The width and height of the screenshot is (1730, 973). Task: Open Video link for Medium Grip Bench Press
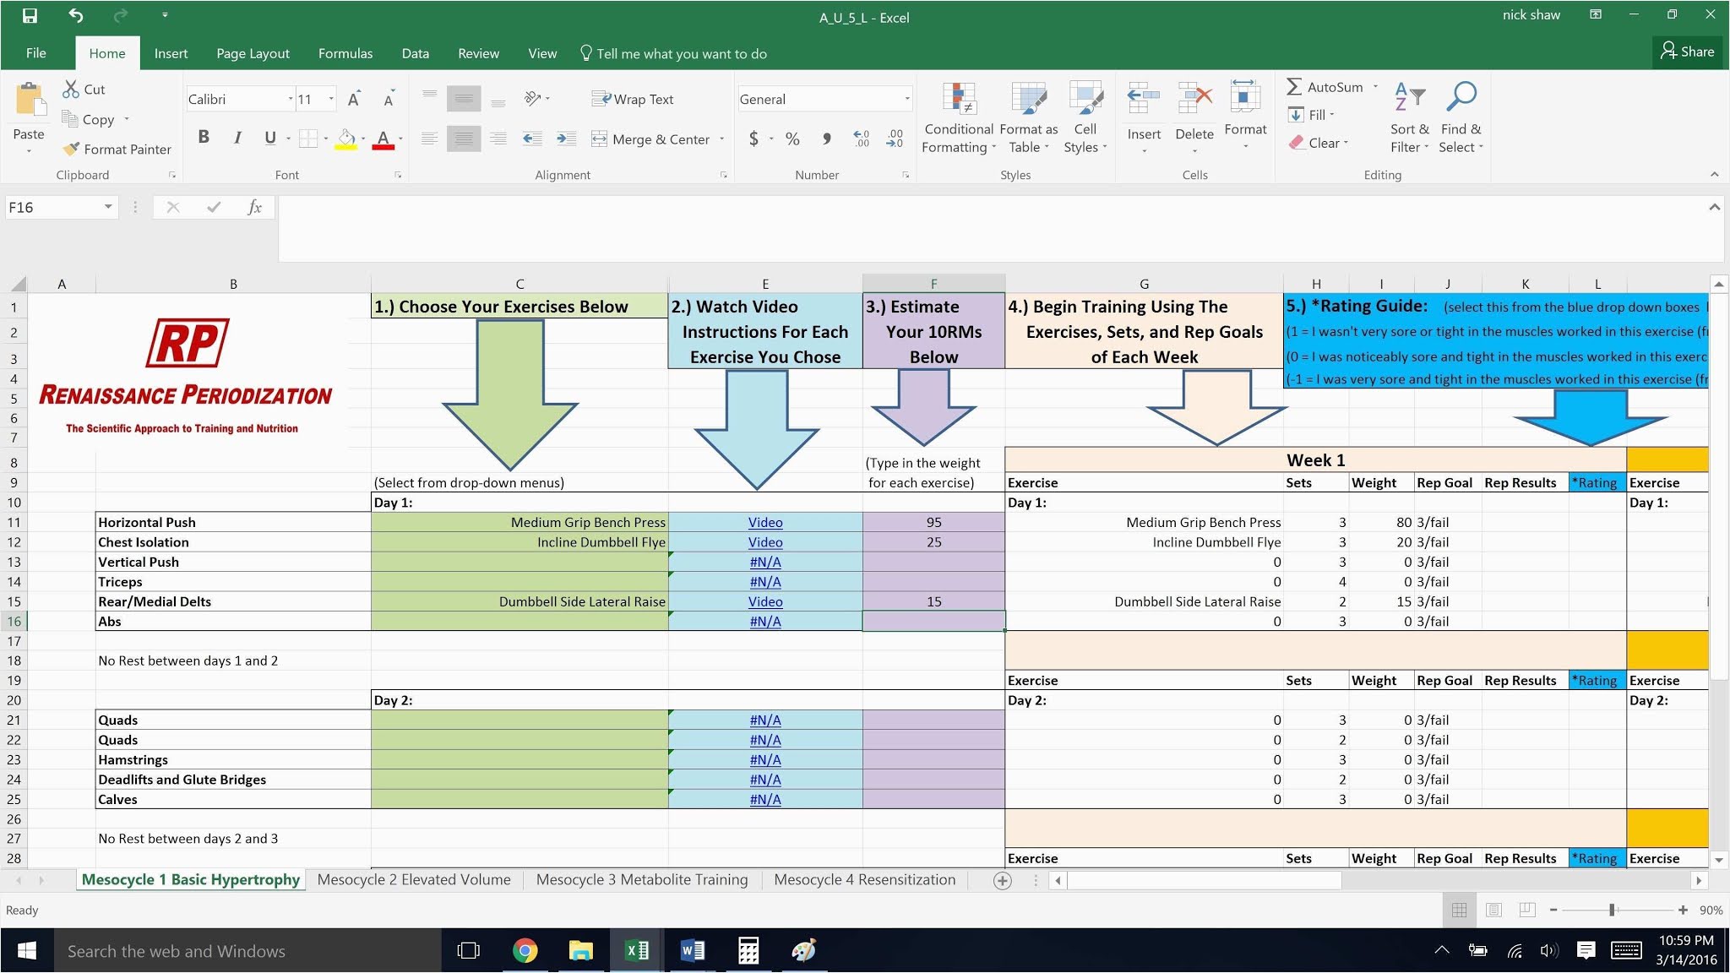coord(764,522)
